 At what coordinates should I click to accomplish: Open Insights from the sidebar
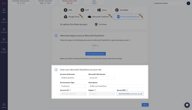[x=4, y=10]
